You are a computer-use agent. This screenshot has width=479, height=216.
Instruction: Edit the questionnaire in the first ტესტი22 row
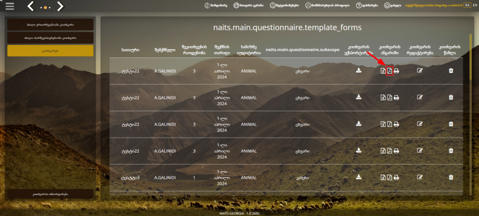[x=420, y=71]
